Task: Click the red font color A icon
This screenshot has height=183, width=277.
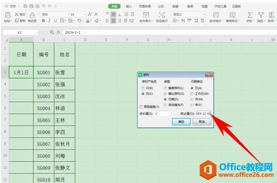Action: tap(88, 21)
